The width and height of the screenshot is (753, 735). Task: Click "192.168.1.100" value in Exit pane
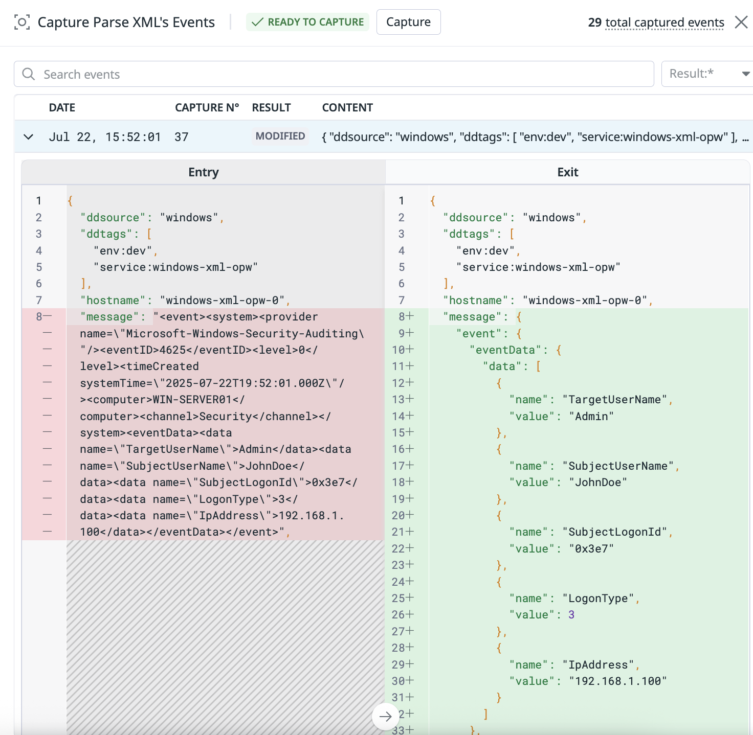coord(618,681)
